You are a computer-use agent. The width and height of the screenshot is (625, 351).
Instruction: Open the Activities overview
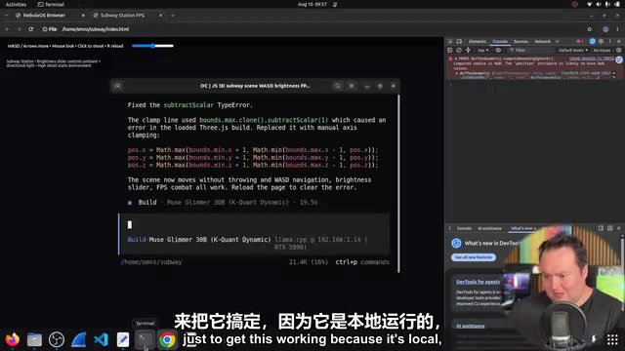(x=16, y=4)
